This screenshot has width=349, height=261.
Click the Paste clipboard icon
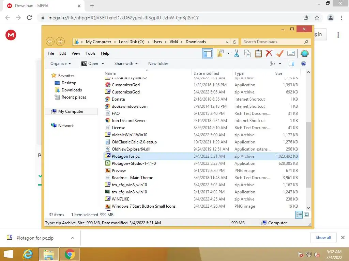258,53
